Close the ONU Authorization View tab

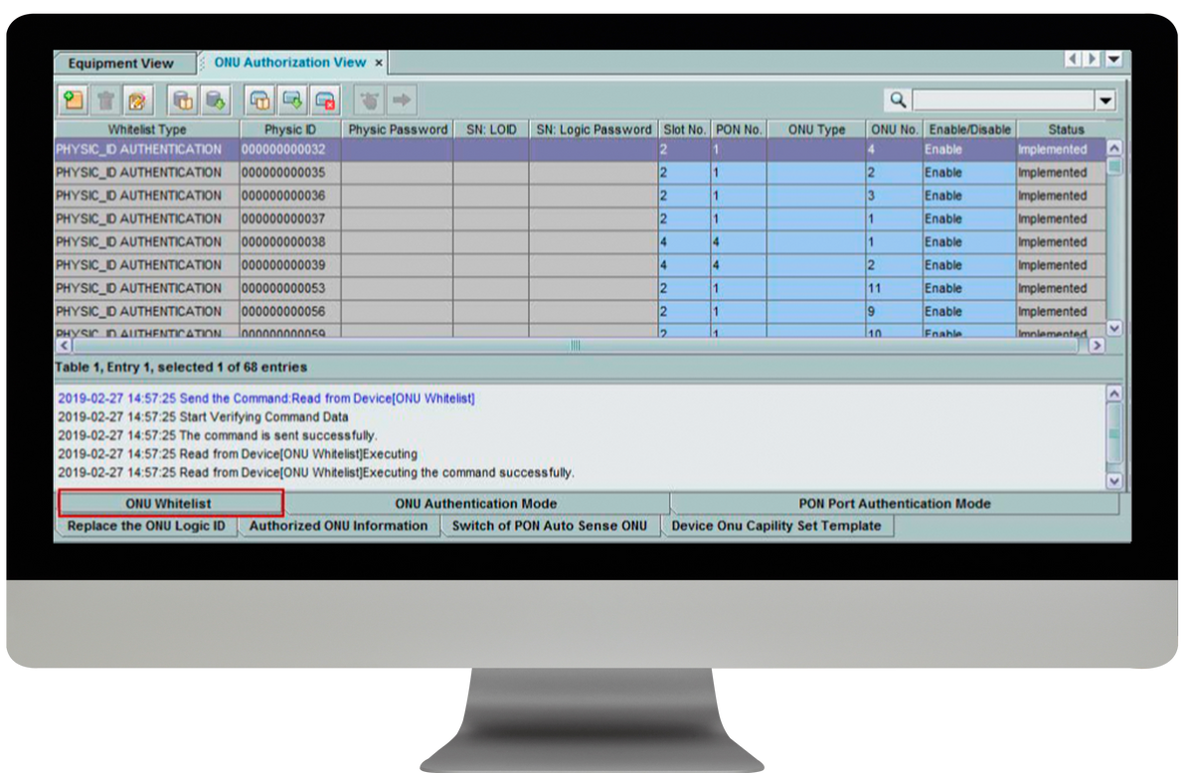click(x=379, y=63)
